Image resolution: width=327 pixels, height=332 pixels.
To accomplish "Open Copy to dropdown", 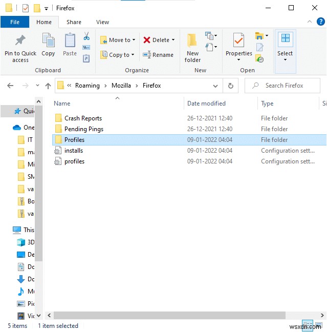I will [117, 55].
